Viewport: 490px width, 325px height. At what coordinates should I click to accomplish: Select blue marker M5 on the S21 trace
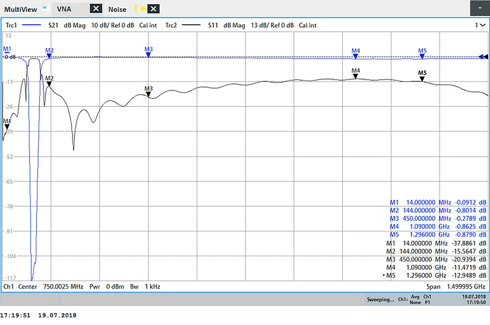click(x=422, y=55)
